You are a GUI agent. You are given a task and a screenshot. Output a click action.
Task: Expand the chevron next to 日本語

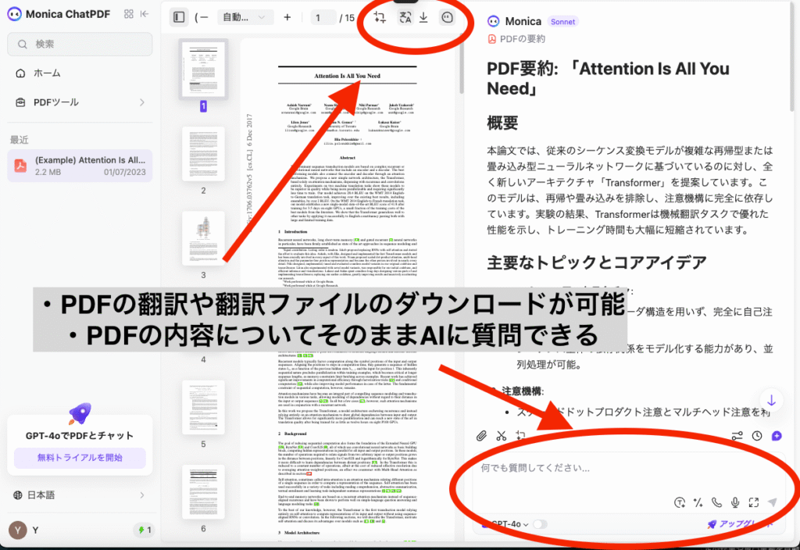pyautogui.click(x=142, y=495)
